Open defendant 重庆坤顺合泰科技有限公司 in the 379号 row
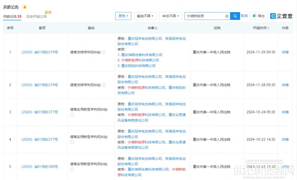The image size is (297, 180). pos(142,55)
